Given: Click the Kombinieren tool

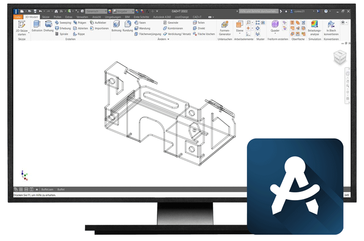Looking at the screenshot, I should (173, 28).
